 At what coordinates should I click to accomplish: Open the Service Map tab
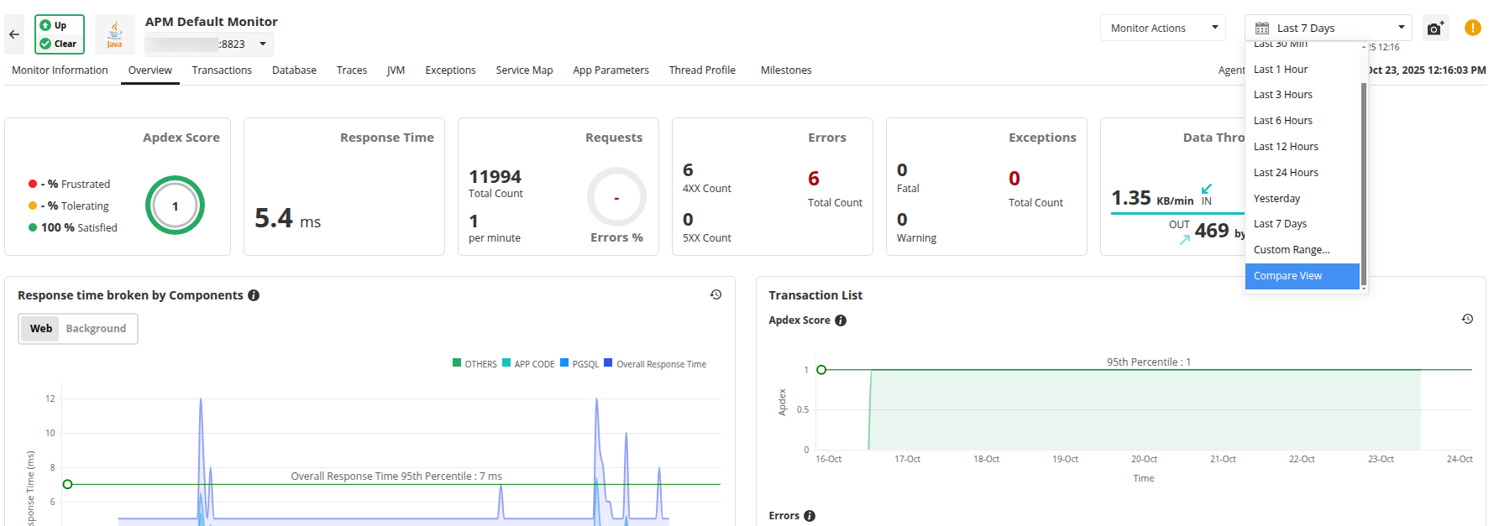coord(524,70)
